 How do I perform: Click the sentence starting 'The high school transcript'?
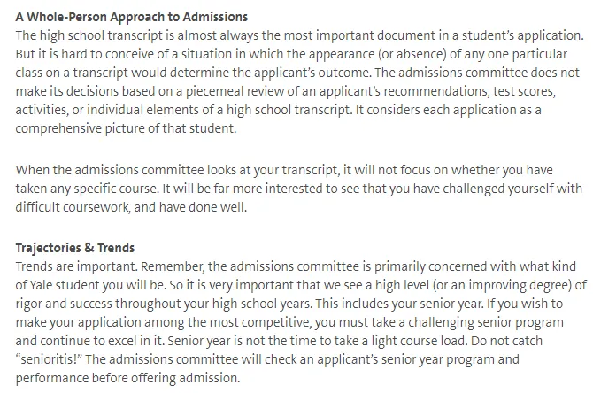tap(299, 35)
